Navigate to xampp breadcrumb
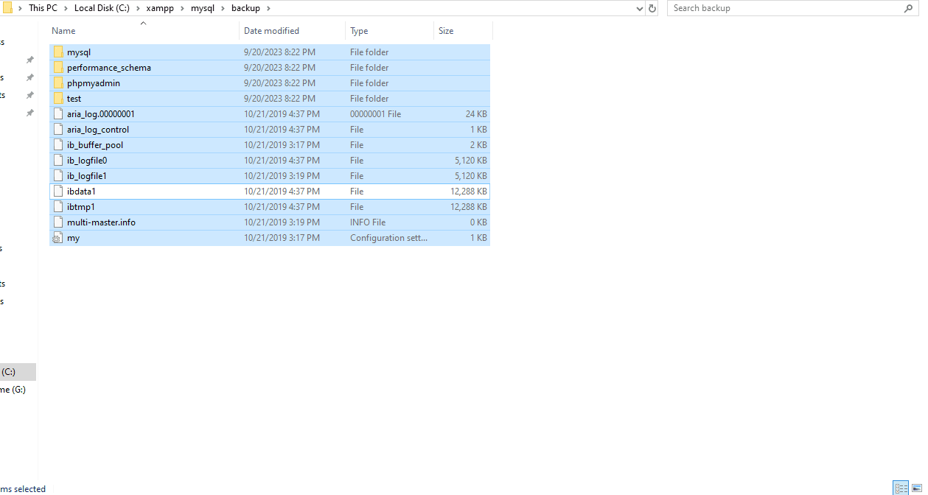The height and width of the screenshot is (495, 928). click(x=159, y=8)
